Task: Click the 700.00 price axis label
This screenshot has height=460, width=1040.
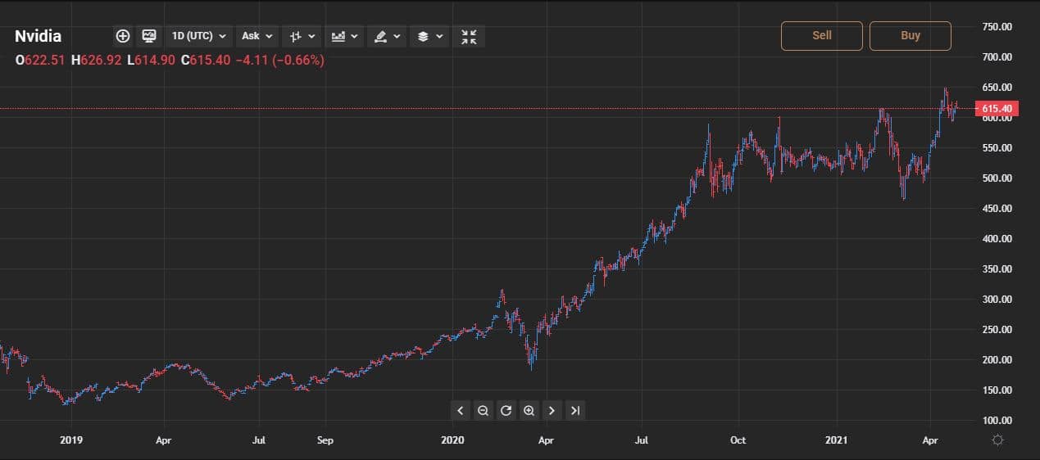Action: tap(997, 57)
